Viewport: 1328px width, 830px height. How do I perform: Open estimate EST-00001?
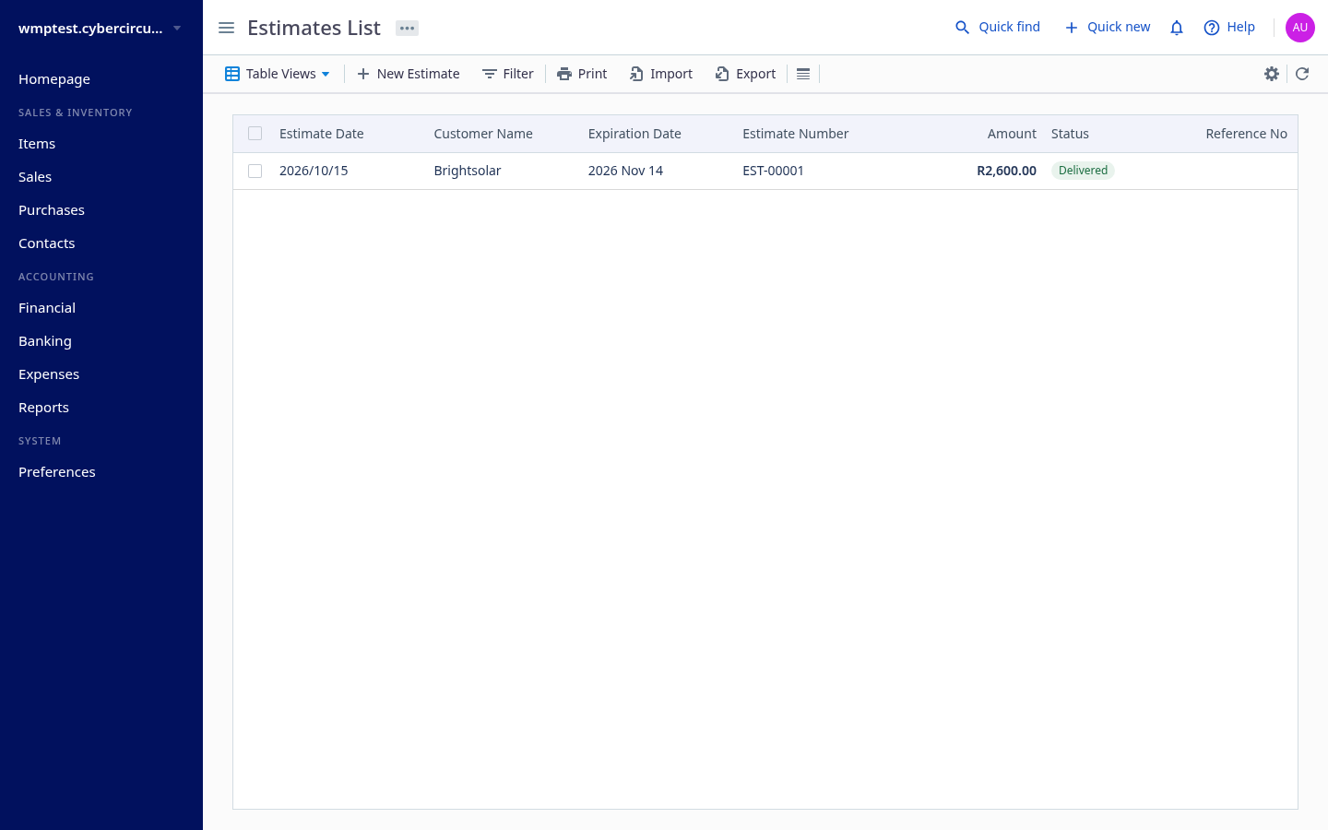coord(774,171)
